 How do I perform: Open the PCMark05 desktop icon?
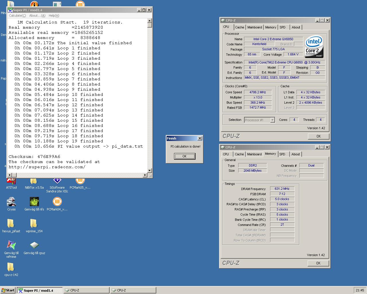pos(80,183)
